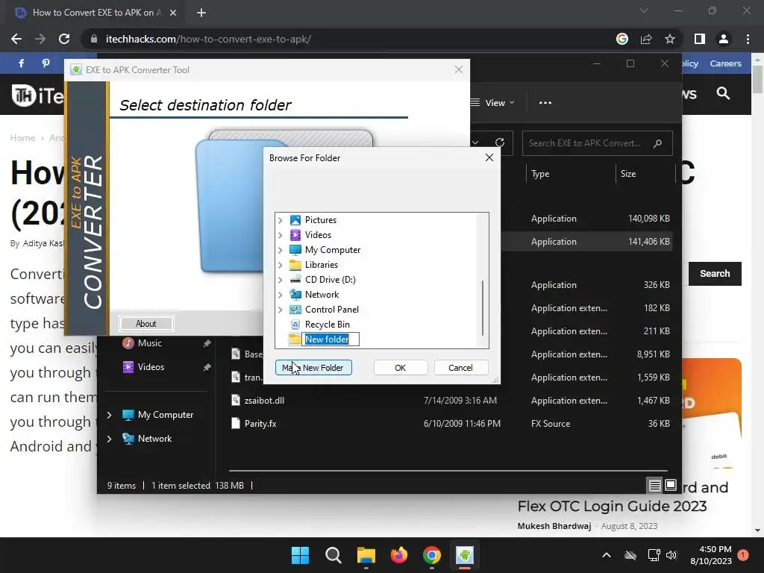Open iTechHacks Facebook link
Screen dimensions: 764x573
22,63
